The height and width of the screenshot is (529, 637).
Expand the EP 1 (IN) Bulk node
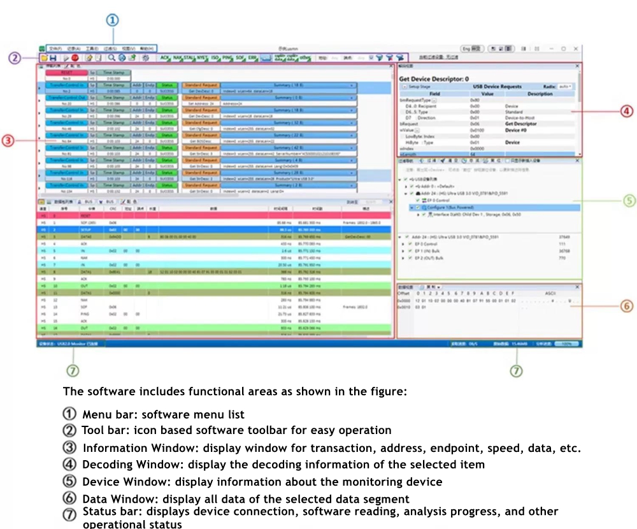point(402,251)
